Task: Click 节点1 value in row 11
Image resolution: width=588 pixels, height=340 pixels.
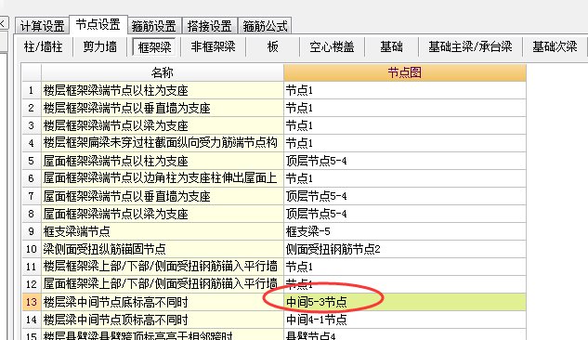Action: pyautogui.click(x=405, y=267)
